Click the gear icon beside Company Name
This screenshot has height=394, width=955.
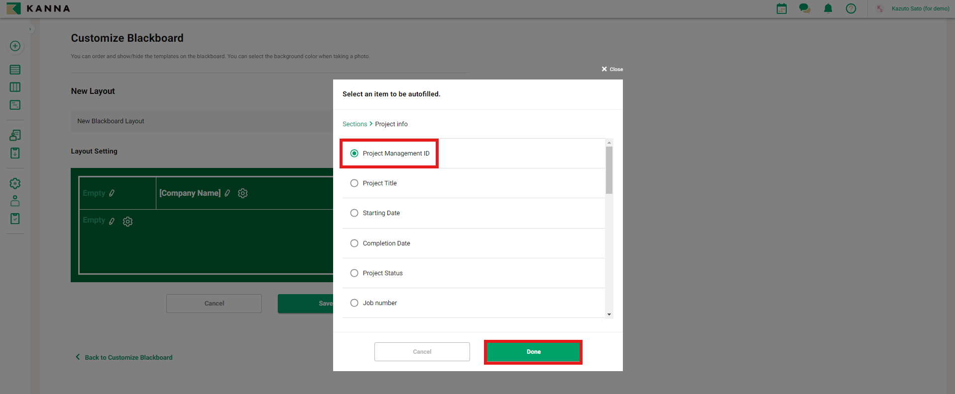(242, 193)
